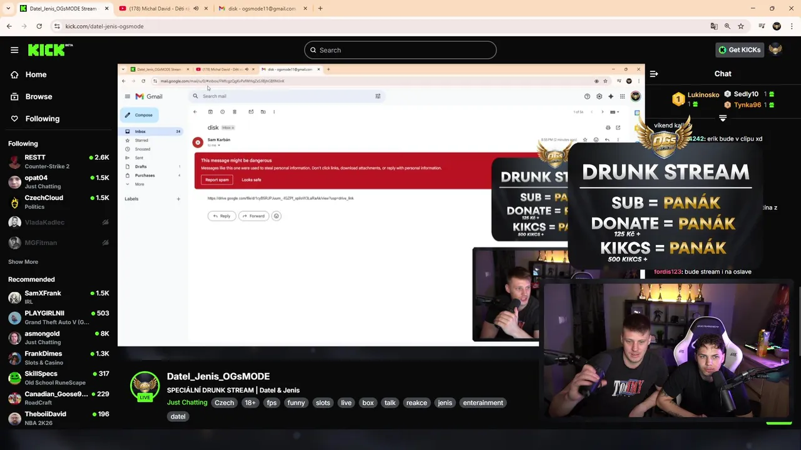801x450 pixels.
Task: Close the YouTube browser tab
Action: (x=206, y=9)
